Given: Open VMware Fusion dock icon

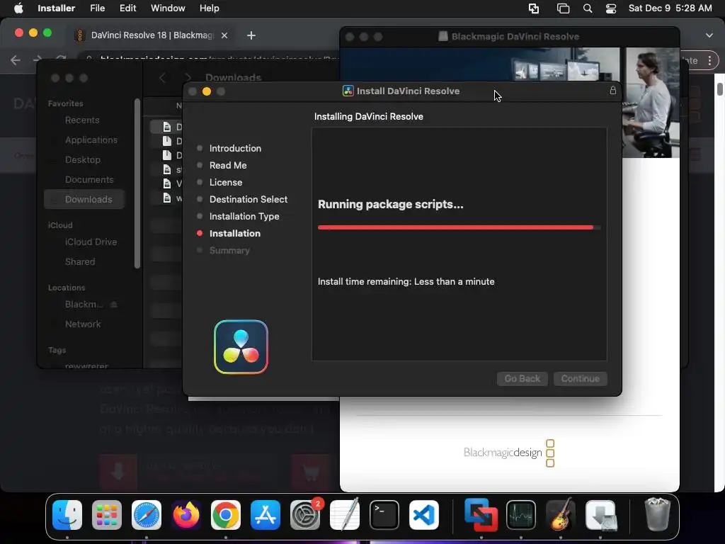Looking at the screenshot, I should 481,515.
